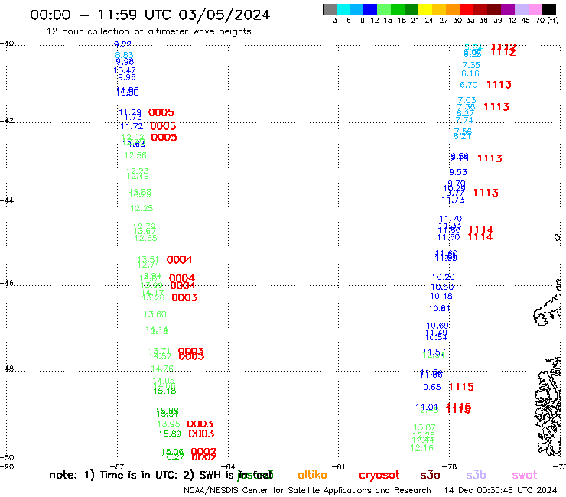
Task: Click the subtitle '12 hour collection of altimeter wave heights'
Action: [148, 31]
